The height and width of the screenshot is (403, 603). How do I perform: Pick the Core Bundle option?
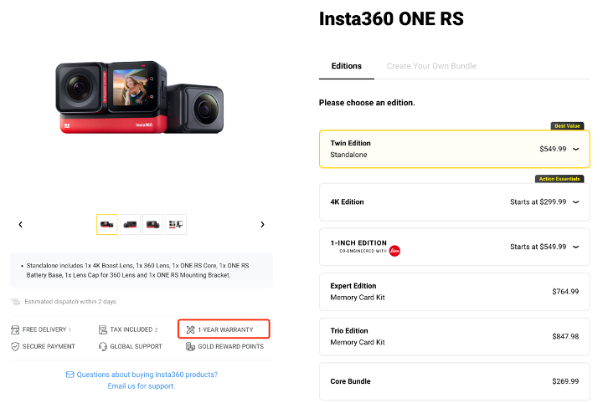(x=455, y=381)
